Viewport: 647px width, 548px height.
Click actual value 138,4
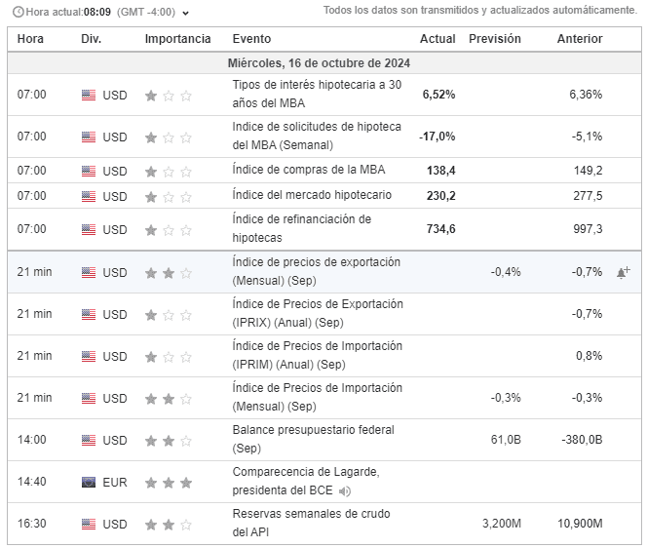[x=441, y=171]
